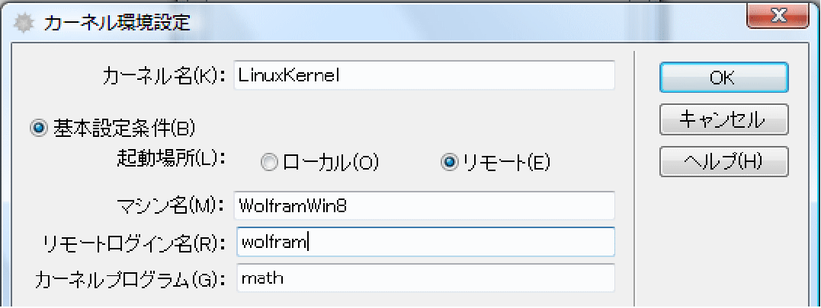The image size is (821, 308).
Task: Click the gear icon in the title bar
Action: click(22, 23)
